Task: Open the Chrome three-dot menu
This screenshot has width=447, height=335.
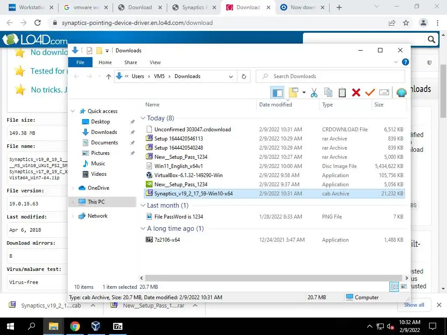Action: [437, 23]
